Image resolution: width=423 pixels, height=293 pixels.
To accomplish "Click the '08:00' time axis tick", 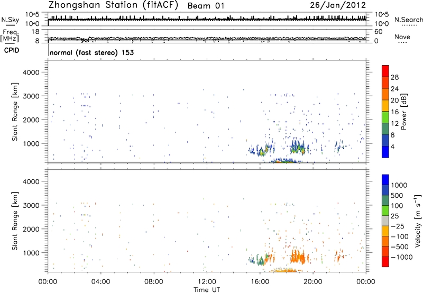I will point(154,281).
